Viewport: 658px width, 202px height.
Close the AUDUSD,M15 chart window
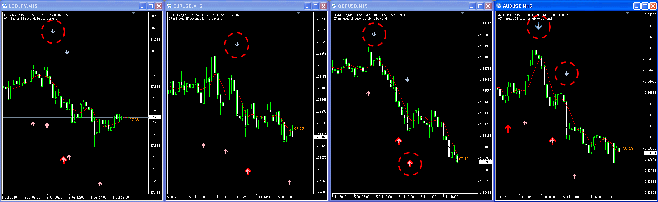tap(653, 6)
